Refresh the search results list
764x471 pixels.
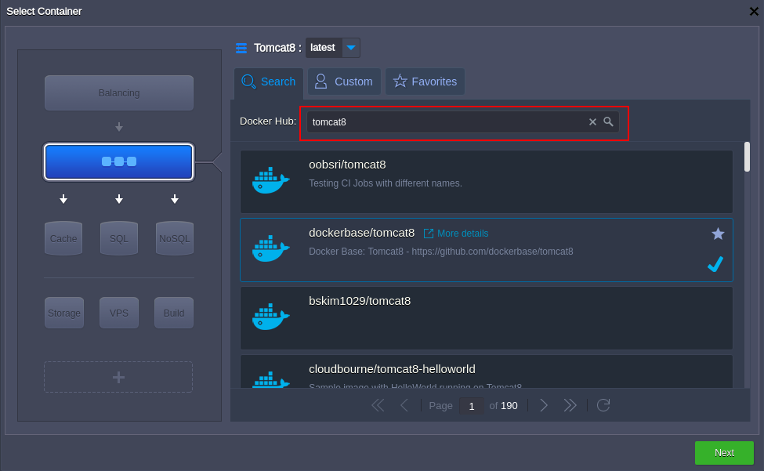click(603, 405)
